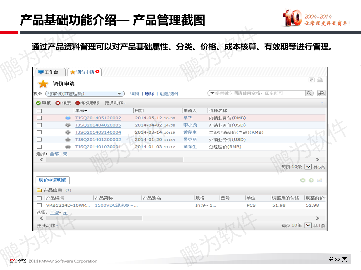The height and width of the screenshot is (270, 361).
Task: Click status icon of row TJSQ201401030001
Action: pyautogui.click(x=68, y=147)
